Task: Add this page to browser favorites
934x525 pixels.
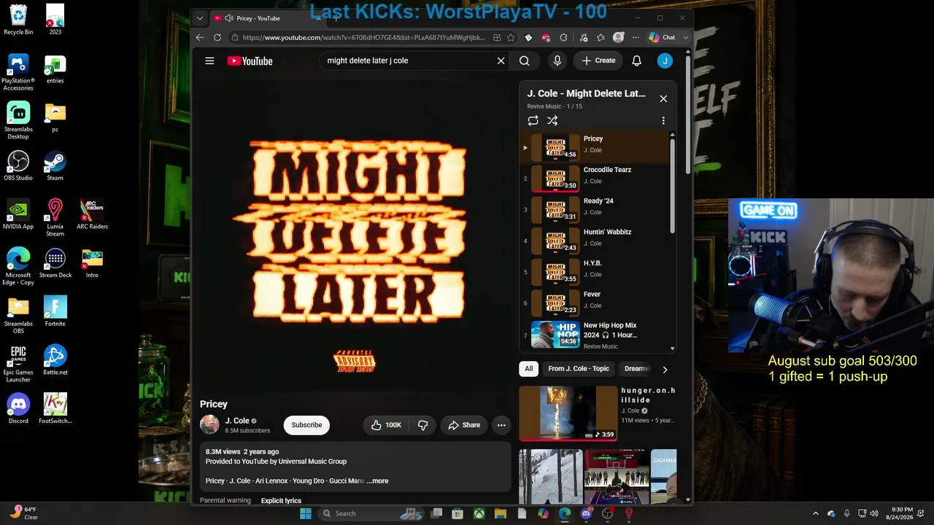Action: coord(511,37)
